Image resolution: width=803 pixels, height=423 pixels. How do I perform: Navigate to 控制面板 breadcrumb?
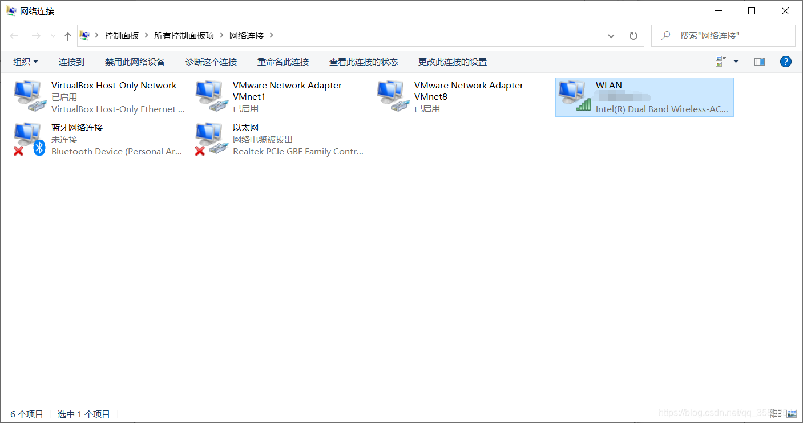[122, 35]
